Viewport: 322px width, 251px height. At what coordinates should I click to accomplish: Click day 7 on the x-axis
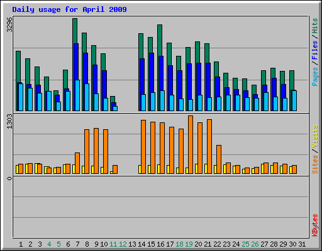[x=77, y=244]
